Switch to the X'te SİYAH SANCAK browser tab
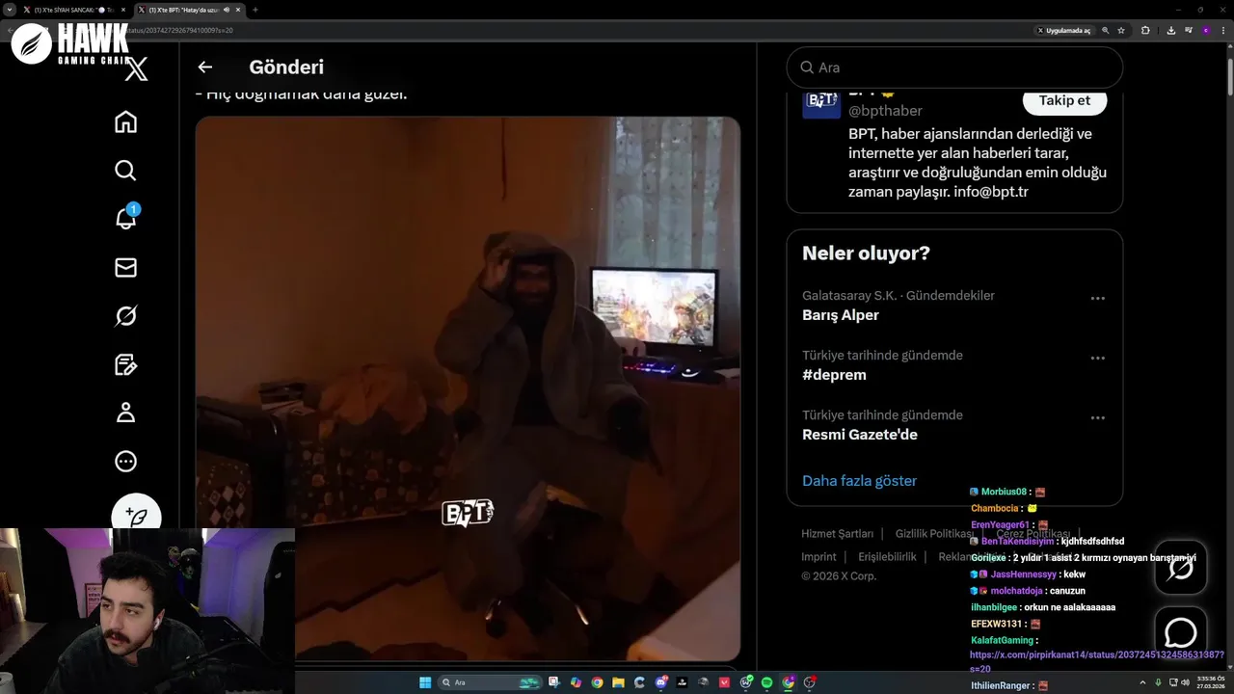Viewport: 1234px width, 694px height. (x=73, y=10)
